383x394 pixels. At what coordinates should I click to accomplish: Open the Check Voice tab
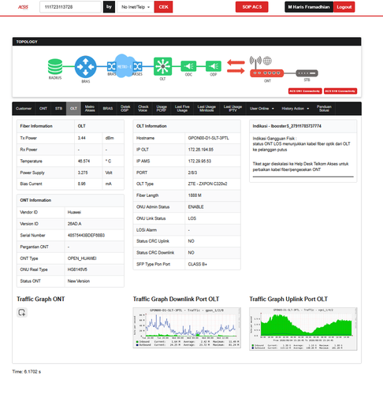coord(143,109)
